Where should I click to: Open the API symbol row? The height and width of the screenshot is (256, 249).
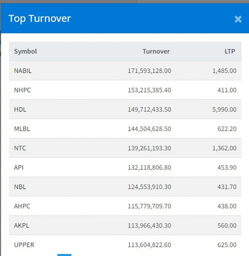[x=19, y=167]
